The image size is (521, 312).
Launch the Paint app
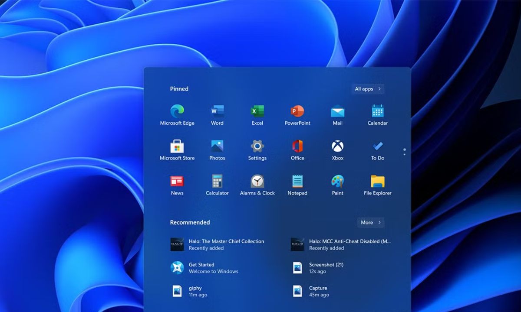337,185
